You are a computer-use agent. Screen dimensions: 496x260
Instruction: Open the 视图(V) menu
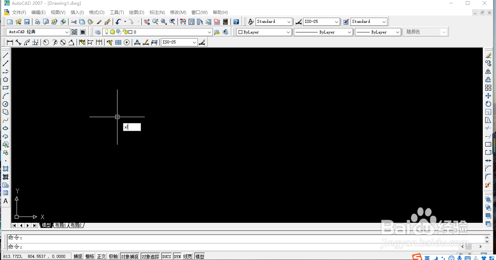point(58,13)
